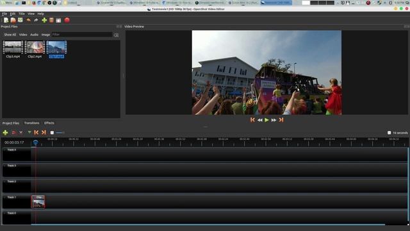The image size is (410, 231).
Task: Click the video preview image
Action: (x=266, y=73)
